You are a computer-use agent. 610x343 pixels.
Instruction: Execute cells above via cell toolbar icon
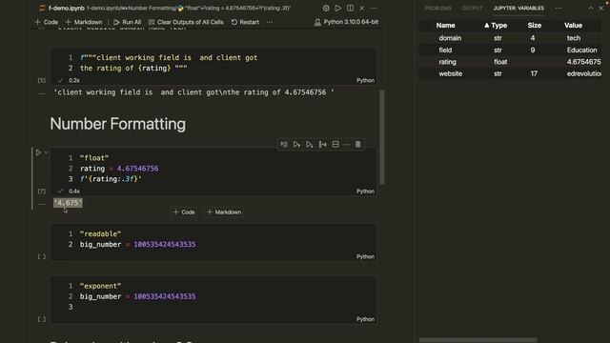point(296,144)
